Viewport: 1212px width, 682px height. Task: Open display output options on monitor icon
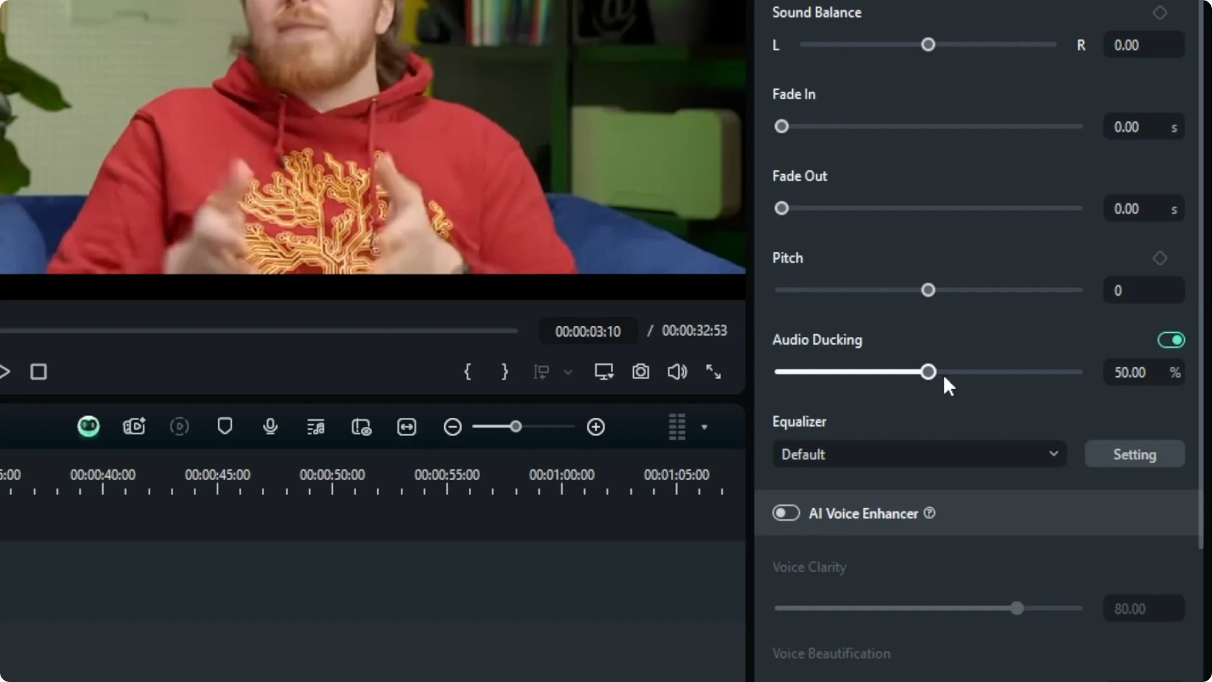click(604, 372)
